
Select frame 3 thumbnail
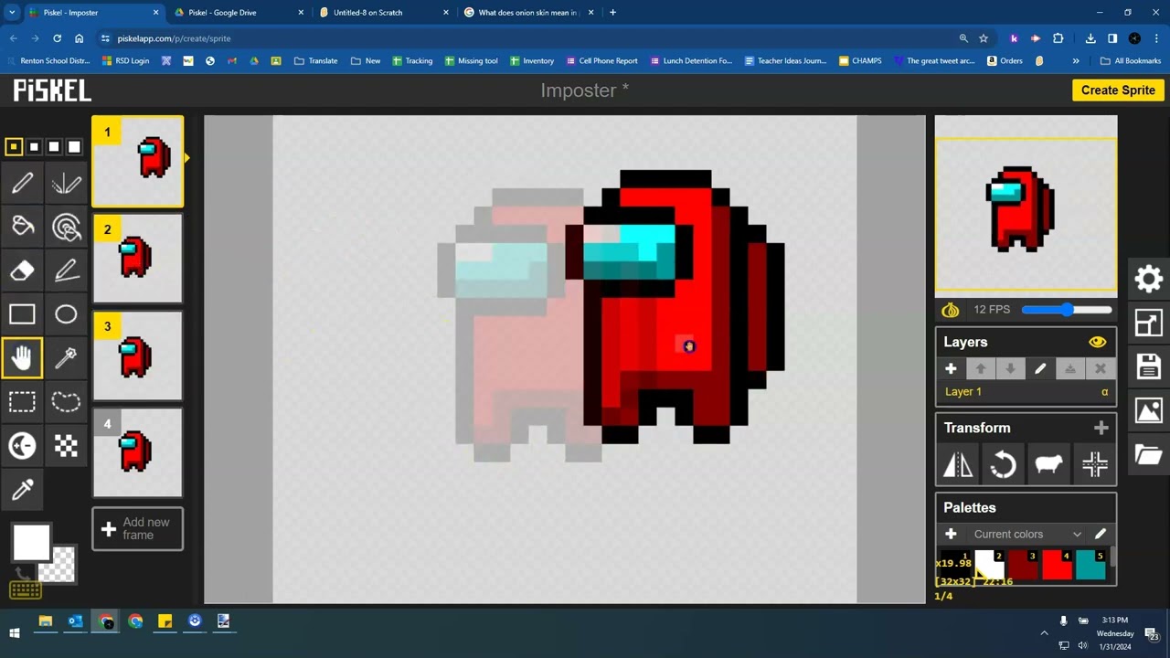[137, 356]
